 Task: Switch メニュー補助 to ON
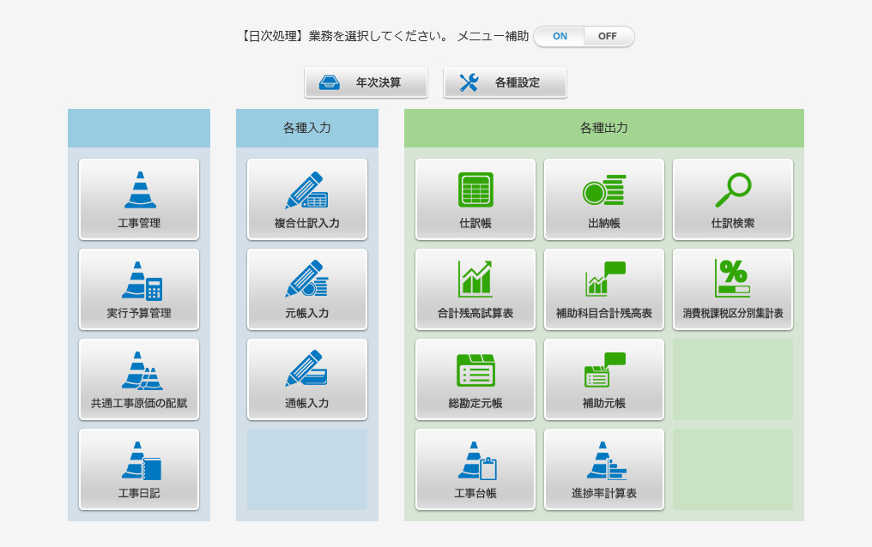tap(560, 36)
